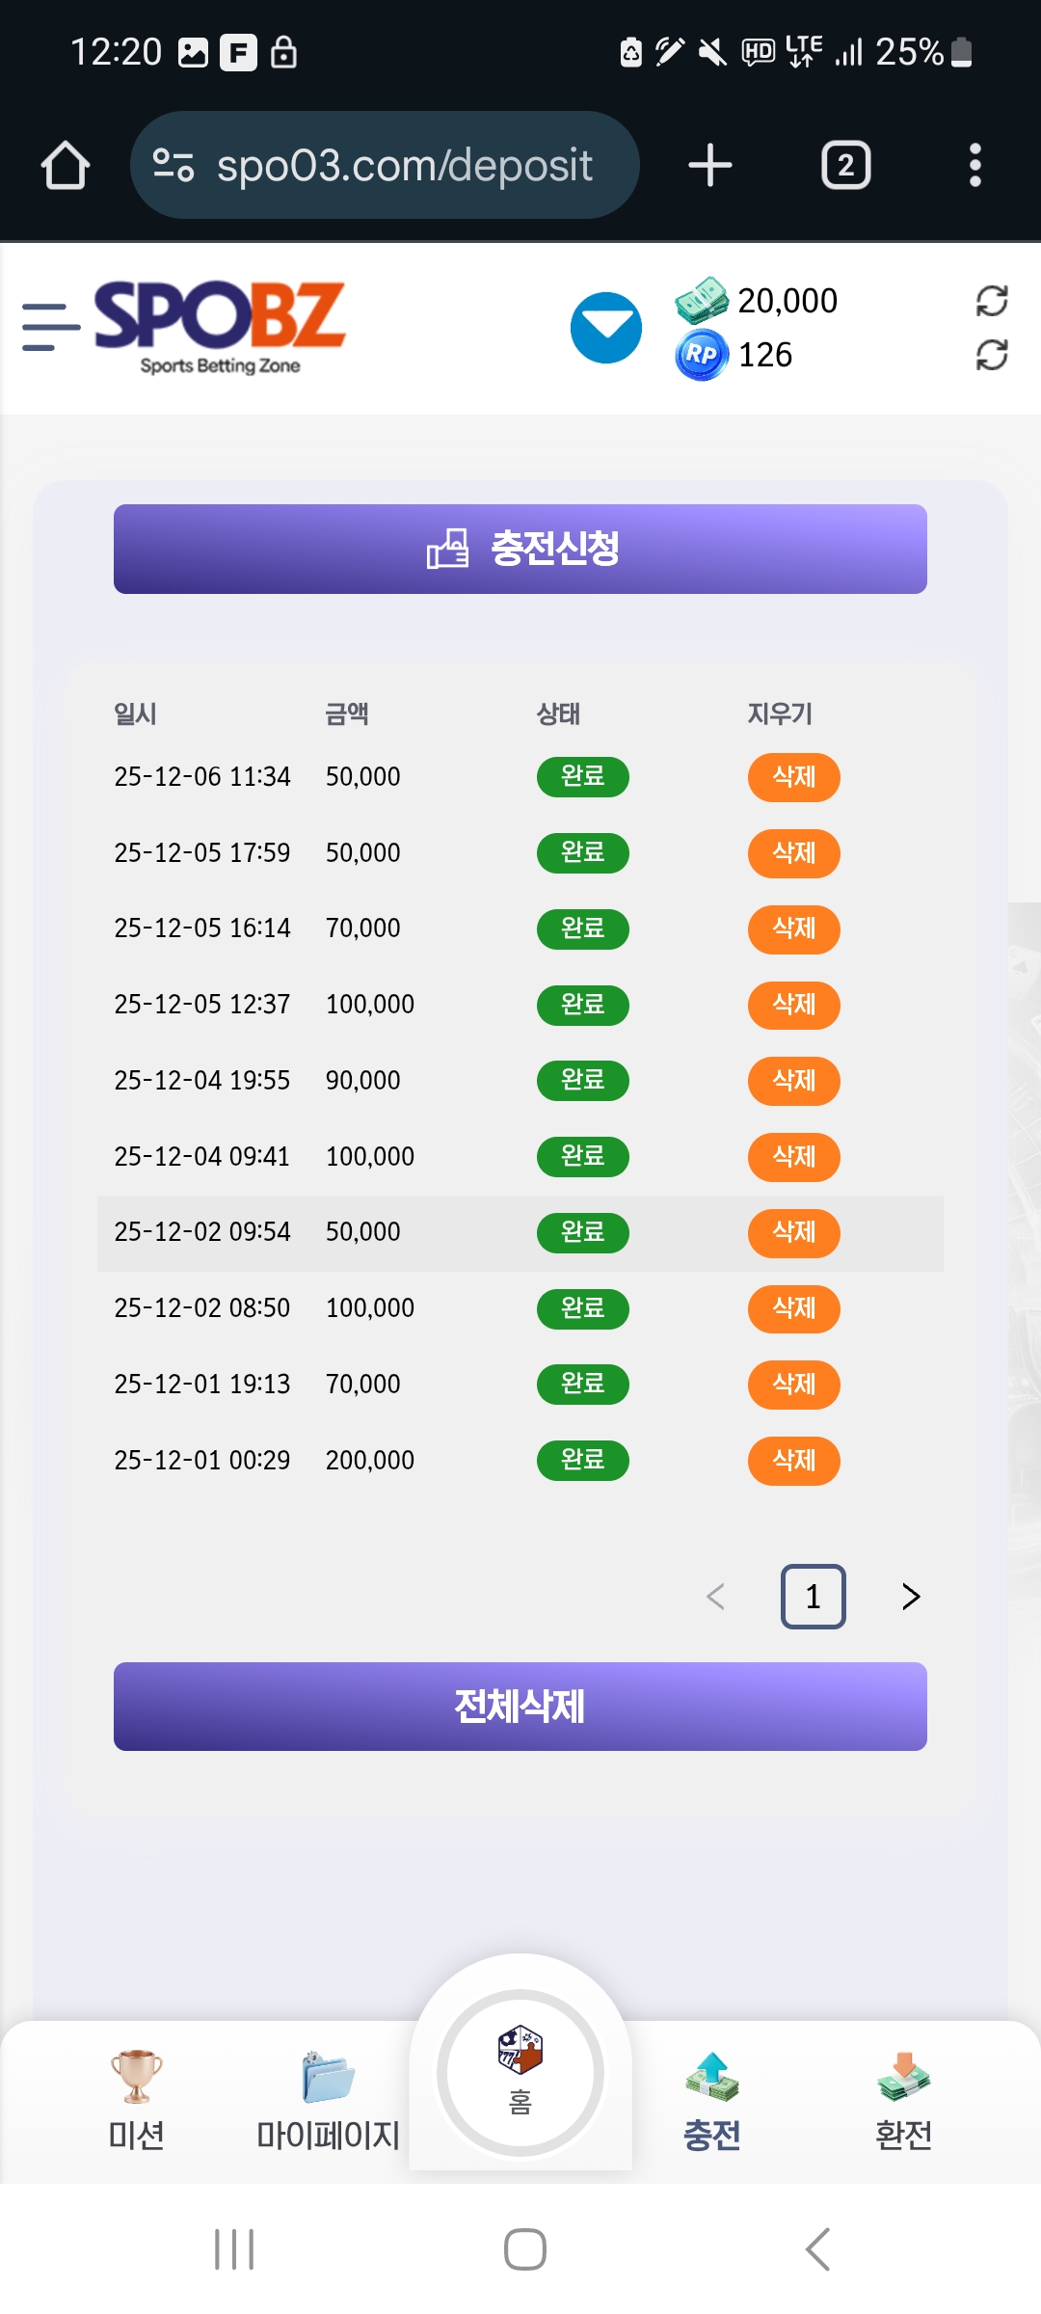Go to the next page arrow

pyautogui.click(x=911, y=1597)
